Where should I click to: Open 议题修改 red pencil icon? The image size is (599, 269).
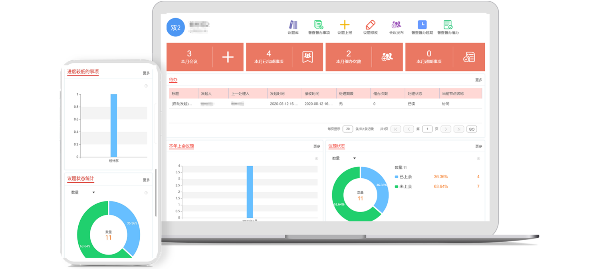[370, 25]
